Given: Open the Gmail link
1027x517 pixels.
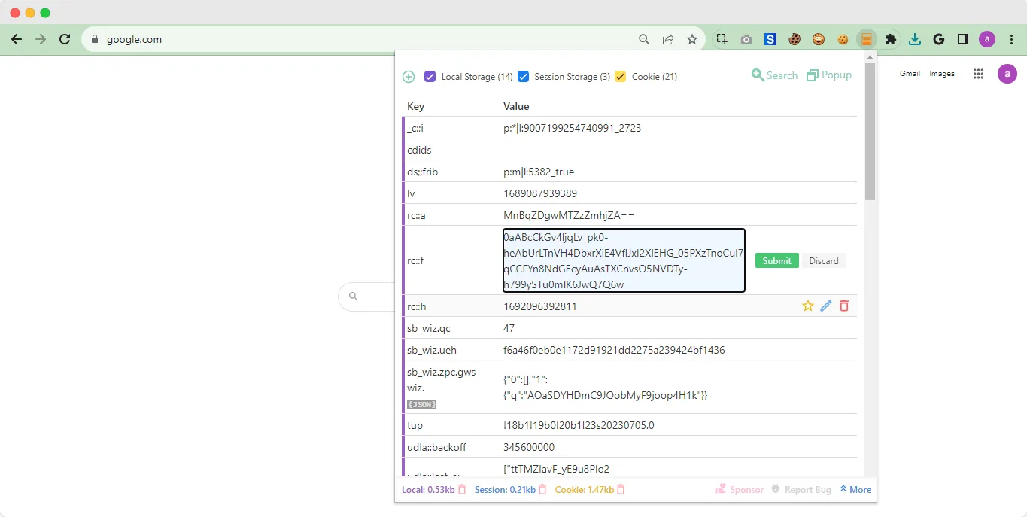Looking at the screenshot, I should point(910,74).
